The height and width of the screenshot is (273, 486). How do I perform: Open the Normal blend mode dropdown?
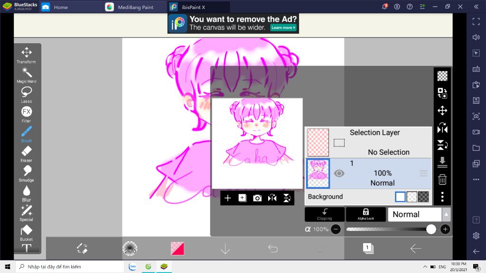coord(415,214)
